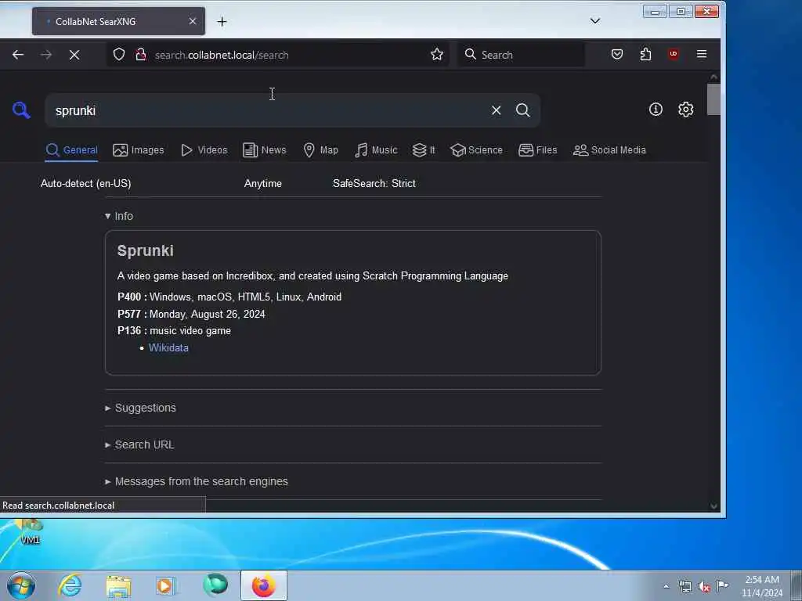Click the page vertical scrollbar thumb
This screenshot has height=601, width=802.
coord(713,99)
